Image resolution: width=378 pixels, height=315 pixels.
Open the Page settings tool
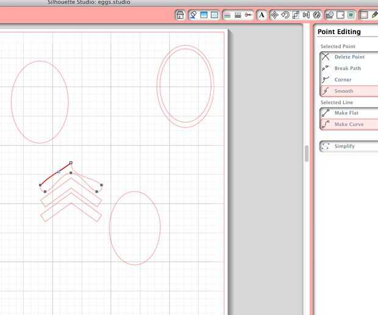[x=364, y=15]
